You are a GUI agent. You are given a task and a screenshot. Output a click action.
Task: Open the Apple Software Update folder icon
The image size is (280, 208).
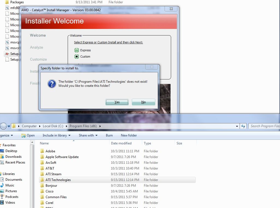pos(42,157)
